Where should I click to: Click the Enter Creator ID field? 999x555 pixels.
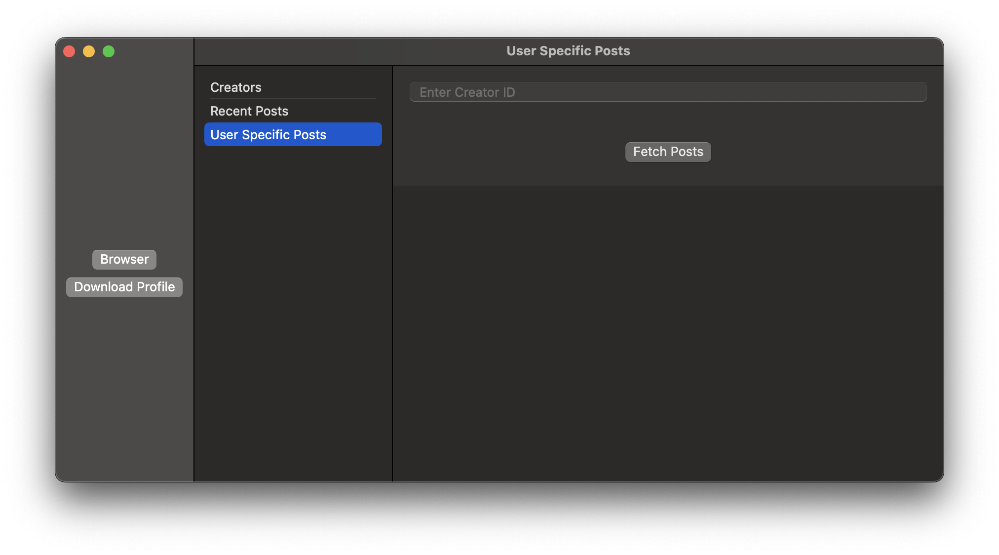tap(668, 91)
